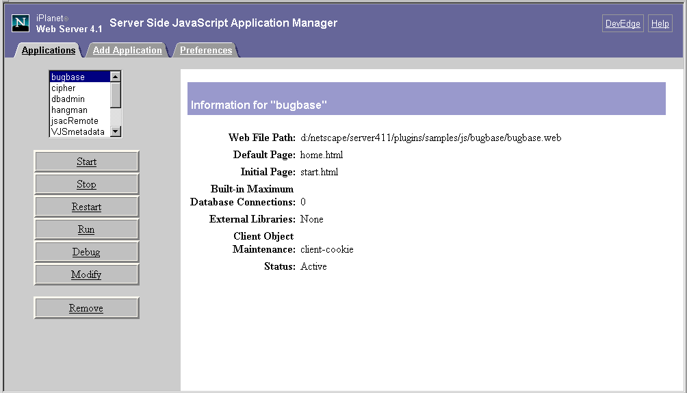Click the application list scrollbar thumb
The image size is (687, 393).
tap(115, 94)
